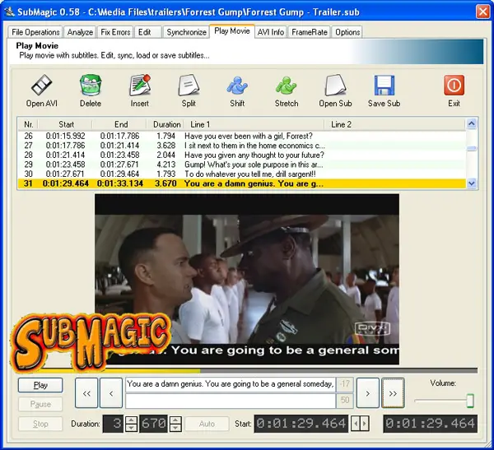The height and width of the screenshot is (450, 494).
Task: Switch to the File Operations tab
Action: point(35,32)
